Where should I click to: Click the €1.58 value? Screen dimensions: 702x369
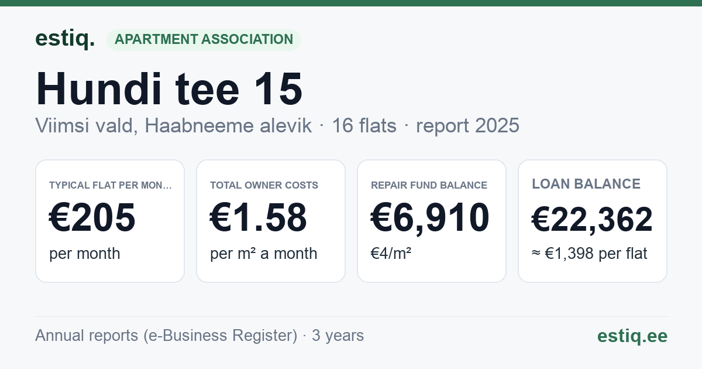(259, 217)
